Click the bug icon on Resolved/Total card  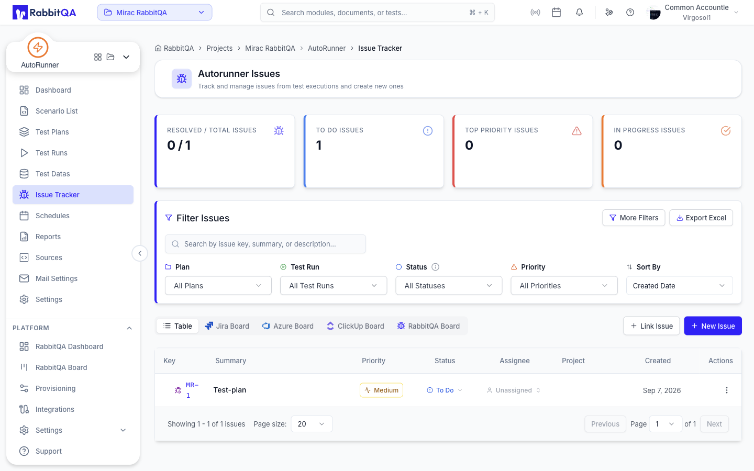click(279, 131)
